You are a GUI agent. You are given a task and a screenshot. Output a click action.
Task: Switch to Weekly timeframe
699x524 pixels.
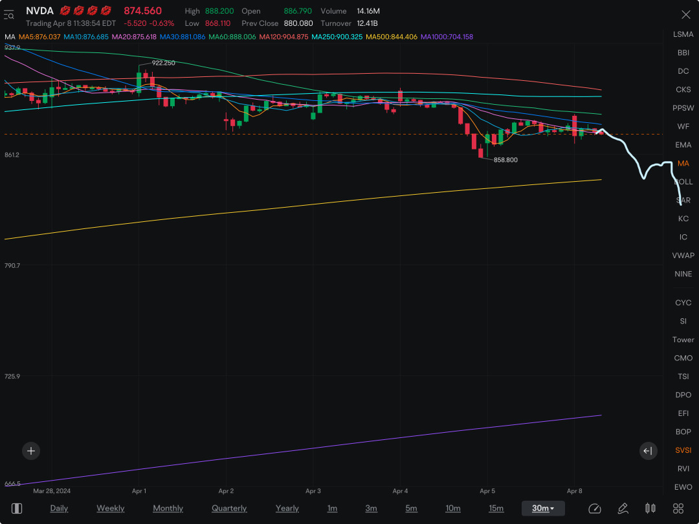[110, 508]
